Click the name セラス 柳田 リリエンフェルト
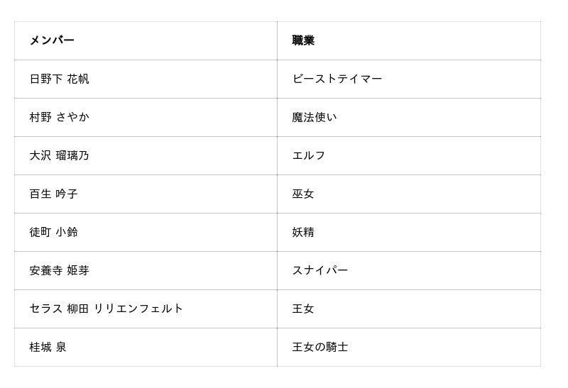 coord(106,309)
